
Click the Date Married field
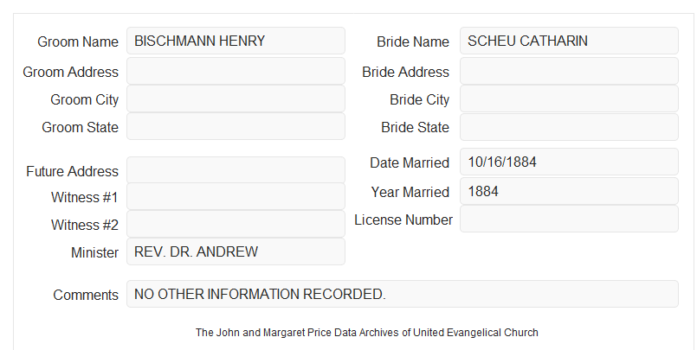click(x=569, y=162)
